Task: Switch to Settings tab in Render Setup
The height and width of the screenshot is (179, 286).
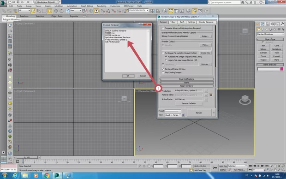Action: click(x=191, y=22)
